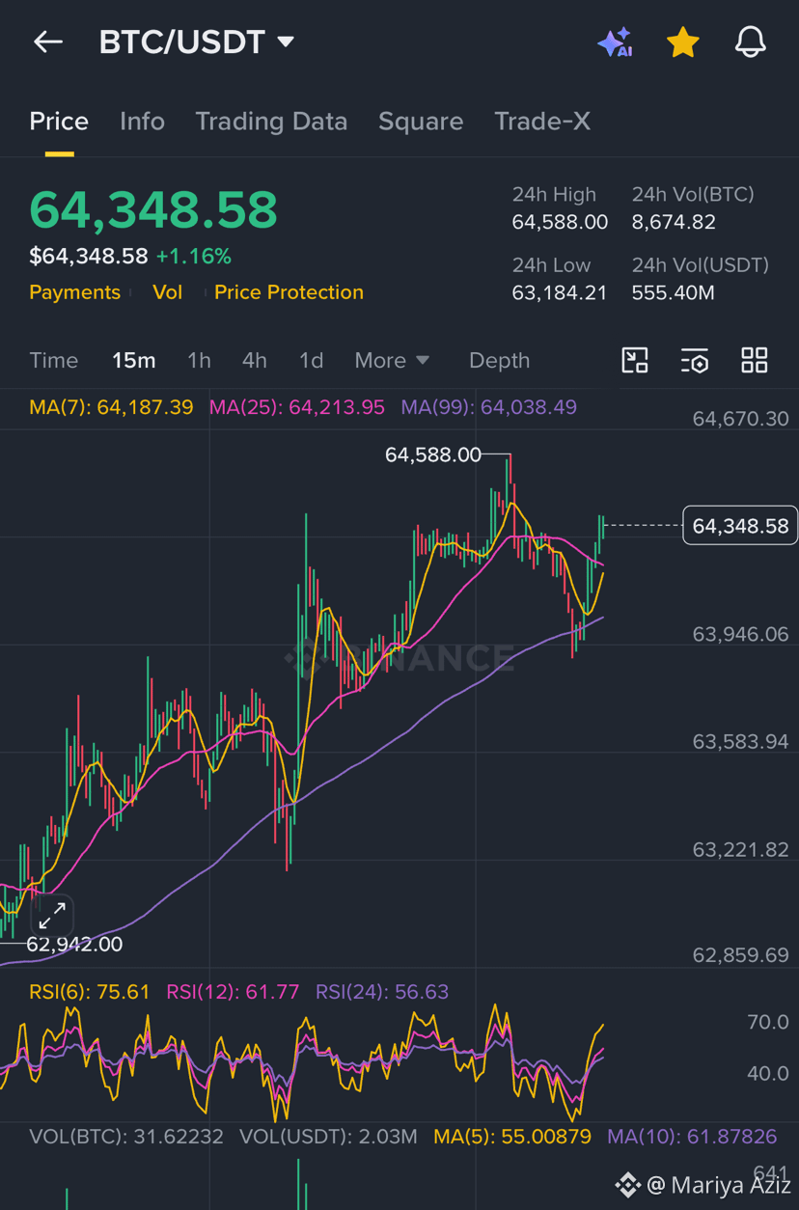This screenshot has height=1210, width=799.
Task: Tap the MA(7): 64,187.39 indicator label
Action: click(111, 407)
